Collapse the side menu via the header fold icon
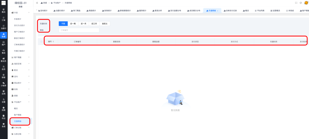Viewport: 309px width, 139px height. pyautogui.click(x=37, y=3)
